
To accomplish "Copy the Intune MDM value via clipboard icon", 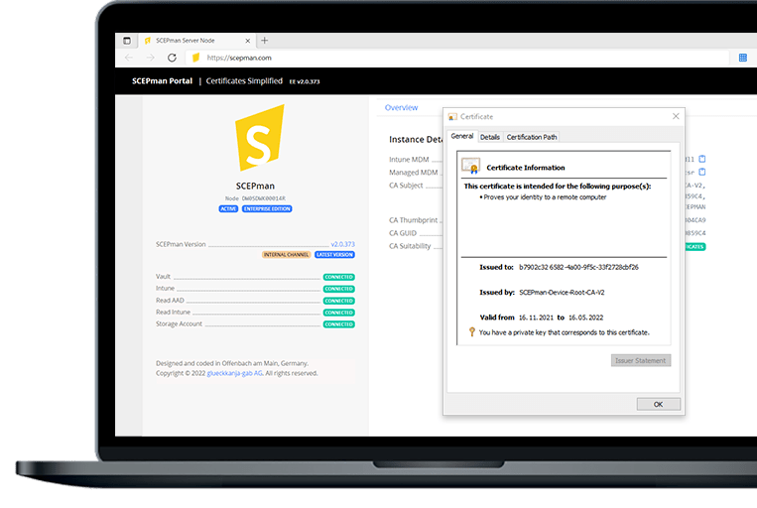I will click(702, 159).
